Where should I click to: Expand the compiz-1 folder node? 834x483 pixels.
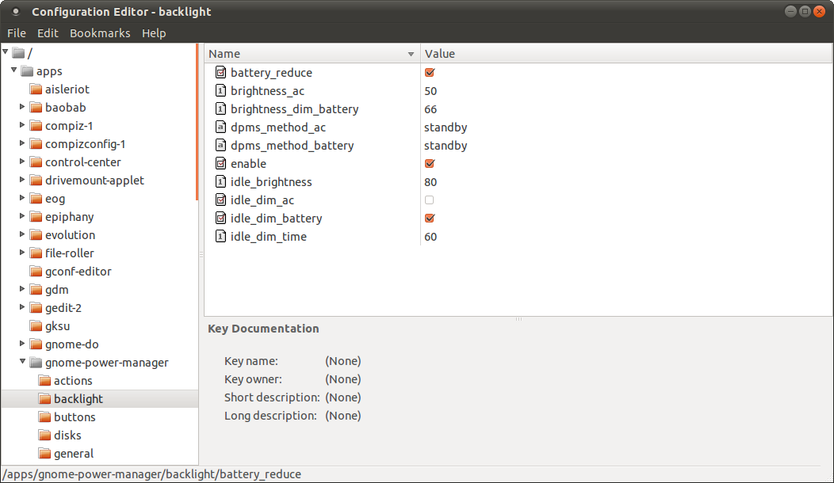click(23, 126)
